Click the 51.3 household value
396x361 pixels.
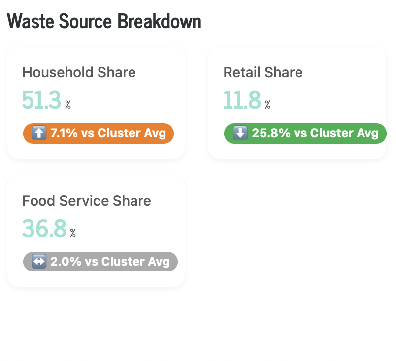[41, 100]
